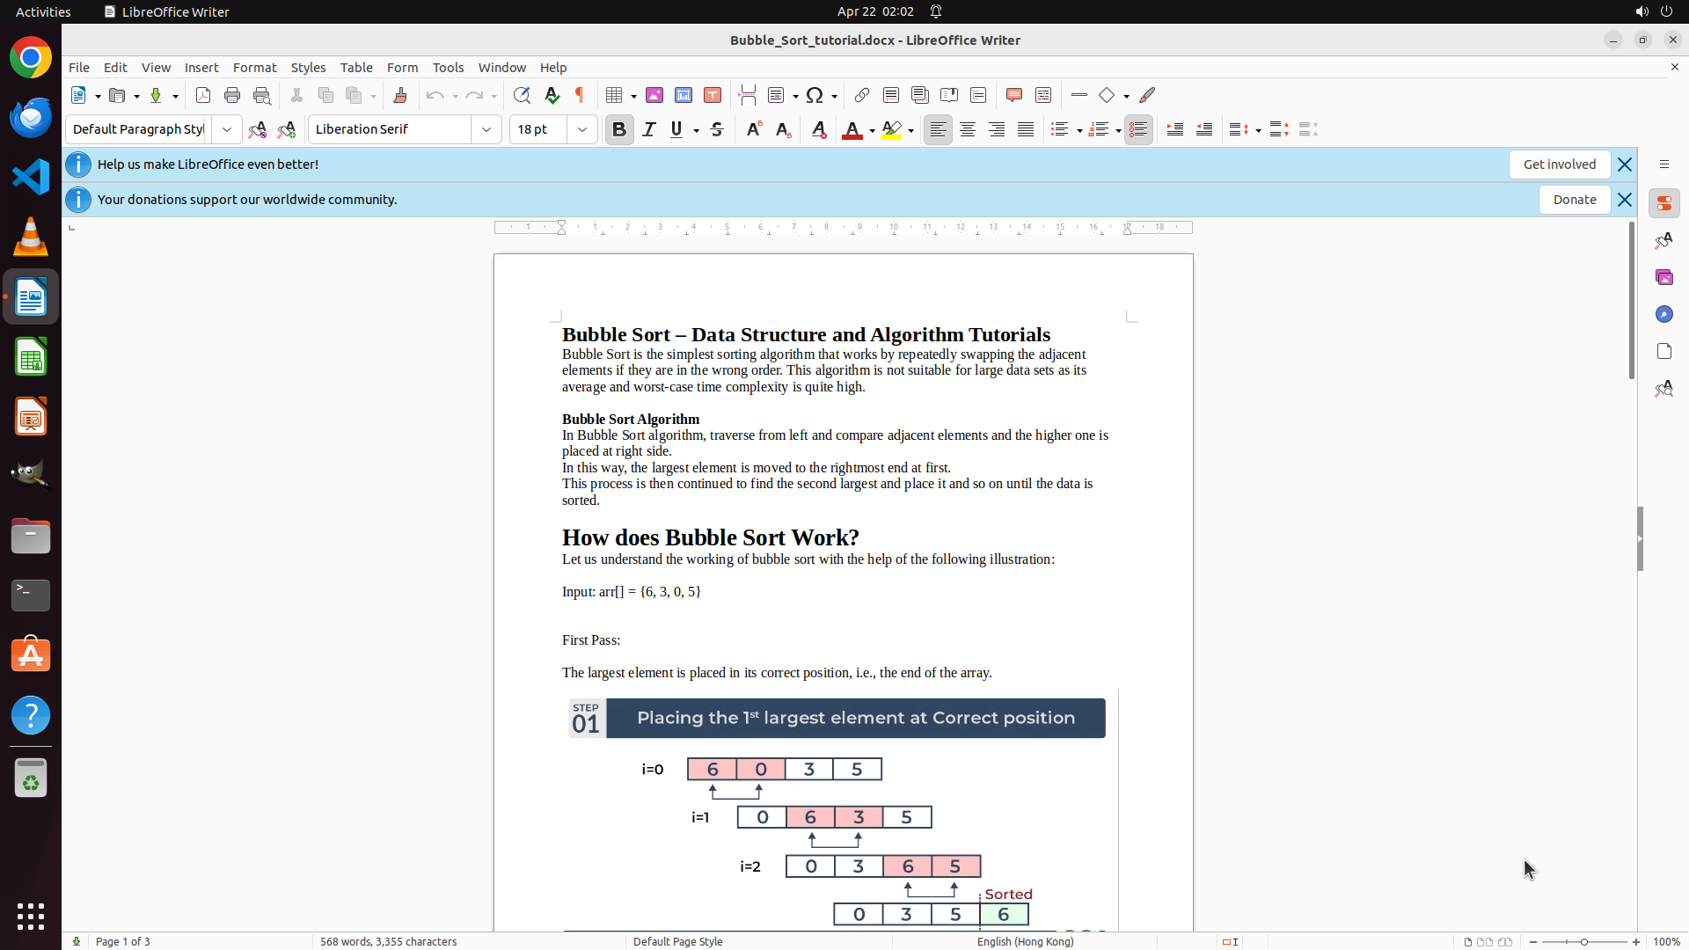
Task: Open the Gallery panel in sidebar
Action: tap(1663, 277)
